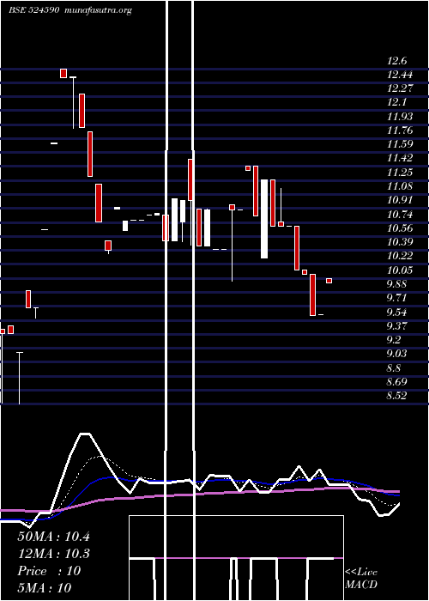429x601 pixels.
Task: Click the 12.6 price axis label
Action: pyautogui.click(x=396, y=61)
